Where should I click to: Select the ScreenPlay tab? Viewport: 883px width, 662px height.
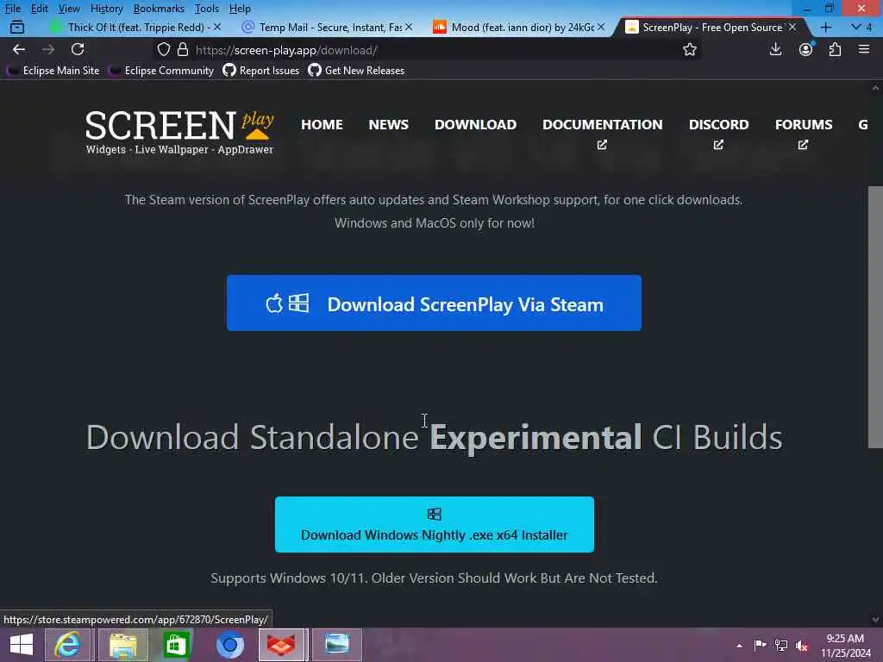(x=711, y=27)
